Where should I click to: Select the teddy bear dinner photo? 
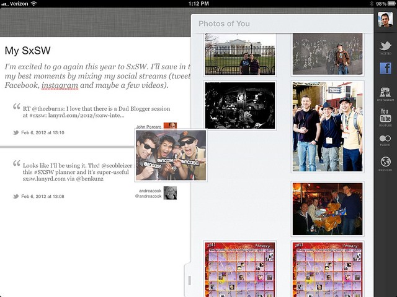(328, 209)
